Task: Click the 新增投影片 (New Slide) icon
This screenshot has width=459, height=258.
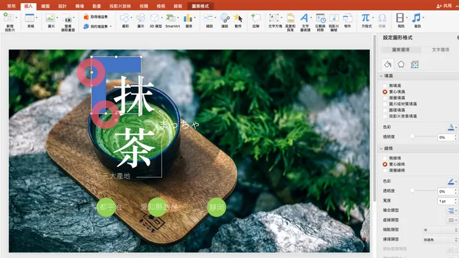Action: (x=9, y=19)
